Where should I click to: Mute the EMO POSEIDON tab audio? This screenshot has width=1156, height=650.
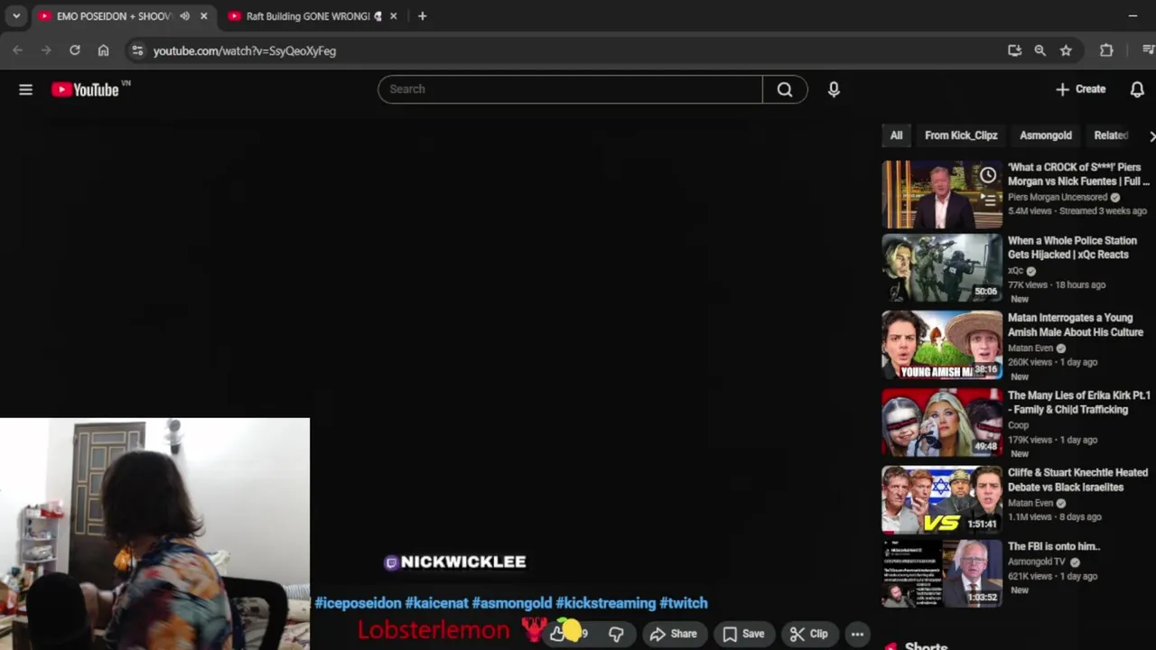pos(184,16)
